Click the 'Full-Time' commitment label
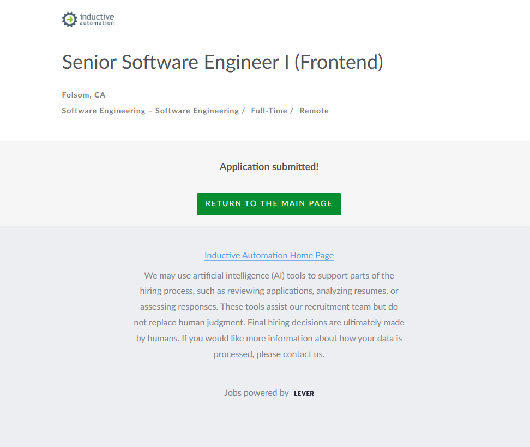This screenshot has height=447, width=530. pyautogui.click(x=269, y=111)
